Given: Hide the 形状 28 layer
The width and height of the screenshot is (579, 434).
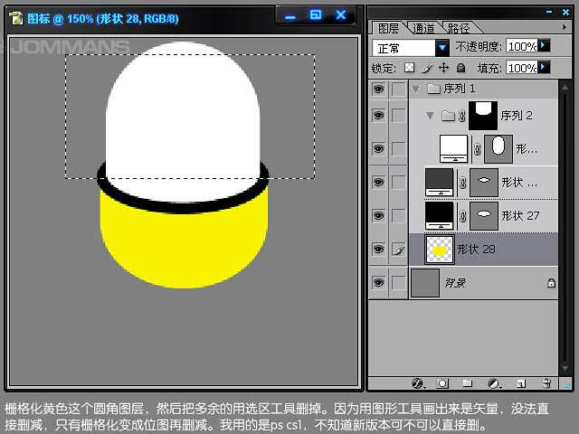Looking at the screenshot, I should click(x=378, y=250).
